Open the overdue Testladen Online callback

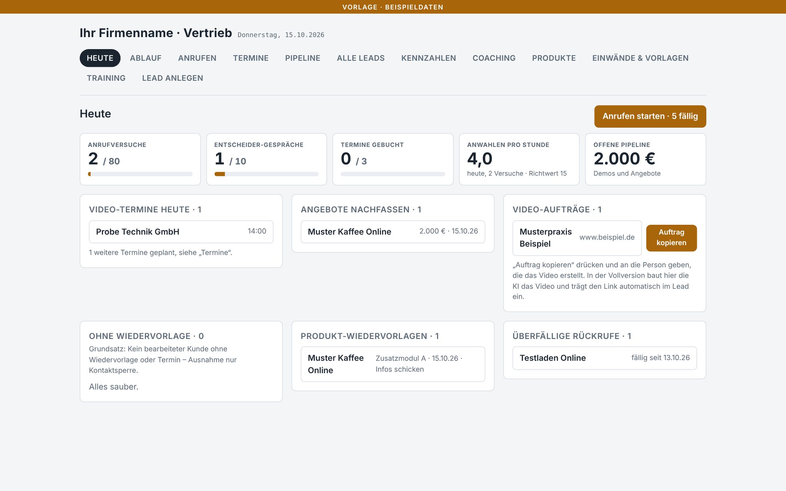[605, 358]
